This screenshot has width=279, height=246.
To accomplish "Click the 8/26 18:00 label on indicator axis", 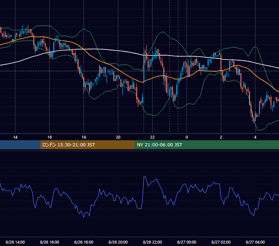I will [x=84, y=242].
